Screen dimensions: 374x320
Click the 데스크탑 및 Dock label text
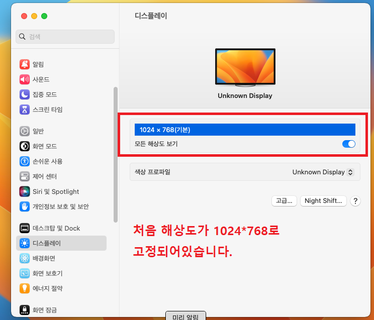point(56,229)
